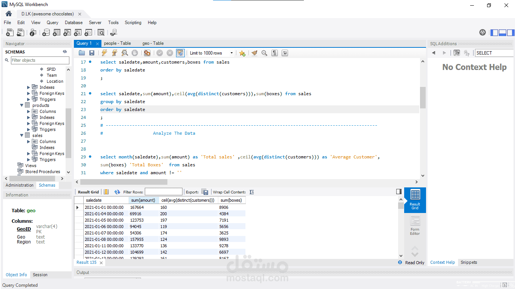Click the open SQL script file icon in main toolbar
Viewport: 515px width, 289px height.
[20, 33]
